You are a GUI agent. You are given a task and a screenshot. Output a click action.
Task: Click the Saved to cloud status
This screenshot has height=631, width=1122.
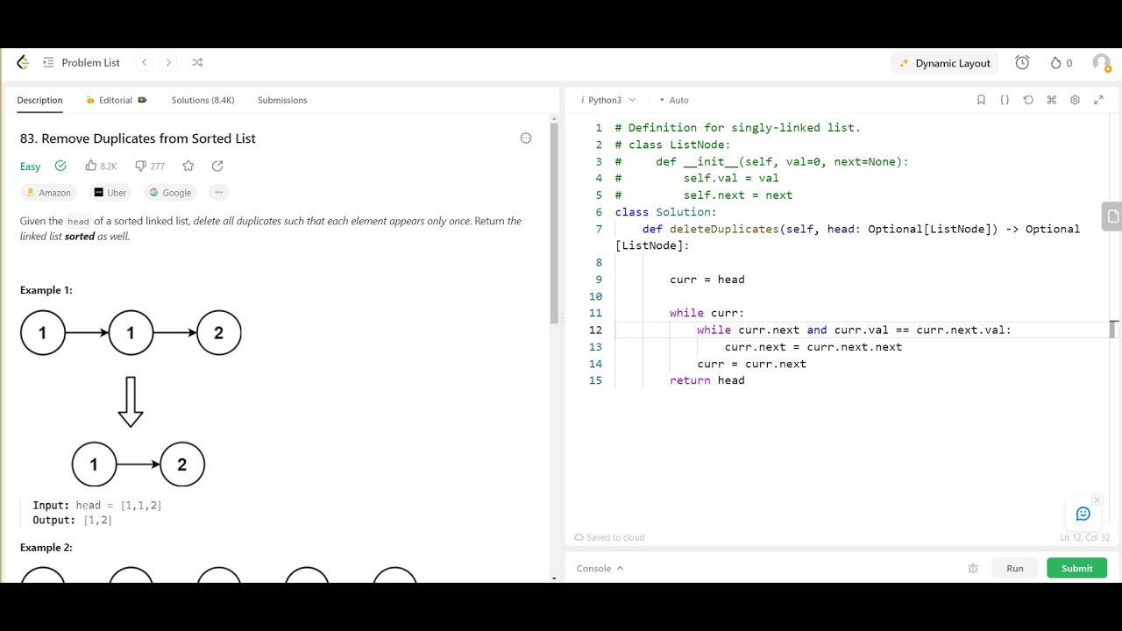click(609, 537)
